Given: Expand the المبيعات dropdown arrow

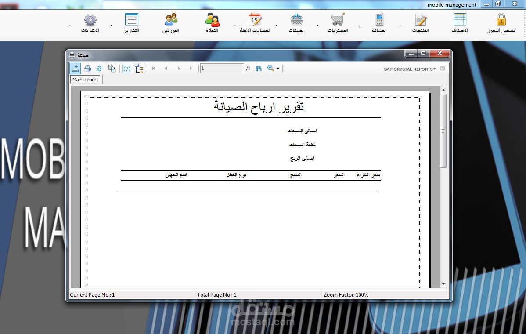Looking at the screenshot, I should 277,25.
